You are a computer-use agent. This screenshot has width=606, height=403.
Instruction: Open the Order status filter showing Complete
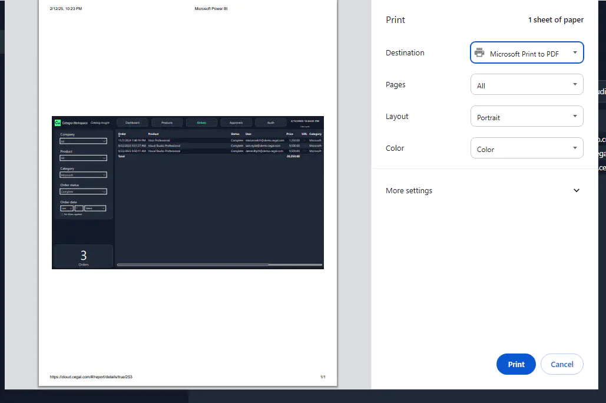[x=83, y=191]
